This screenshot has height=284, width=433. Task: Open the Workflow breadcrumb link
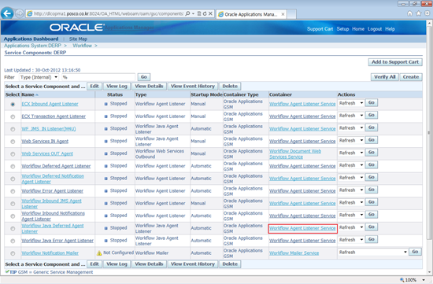83,46
